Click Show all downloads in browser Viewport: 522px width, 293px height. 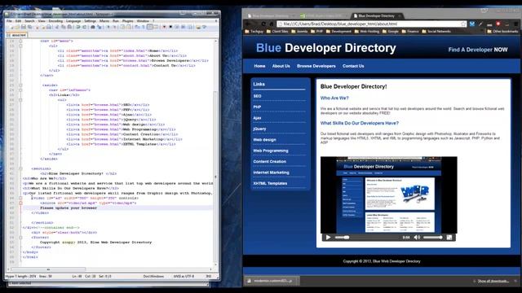click(493, 282)
